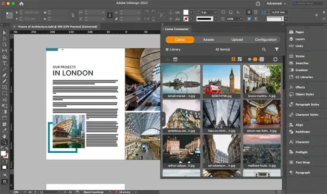This screenshot has height=194, width=327.
Task: Select the Zoom tool in the toolbar
Action: click(5, 142)
